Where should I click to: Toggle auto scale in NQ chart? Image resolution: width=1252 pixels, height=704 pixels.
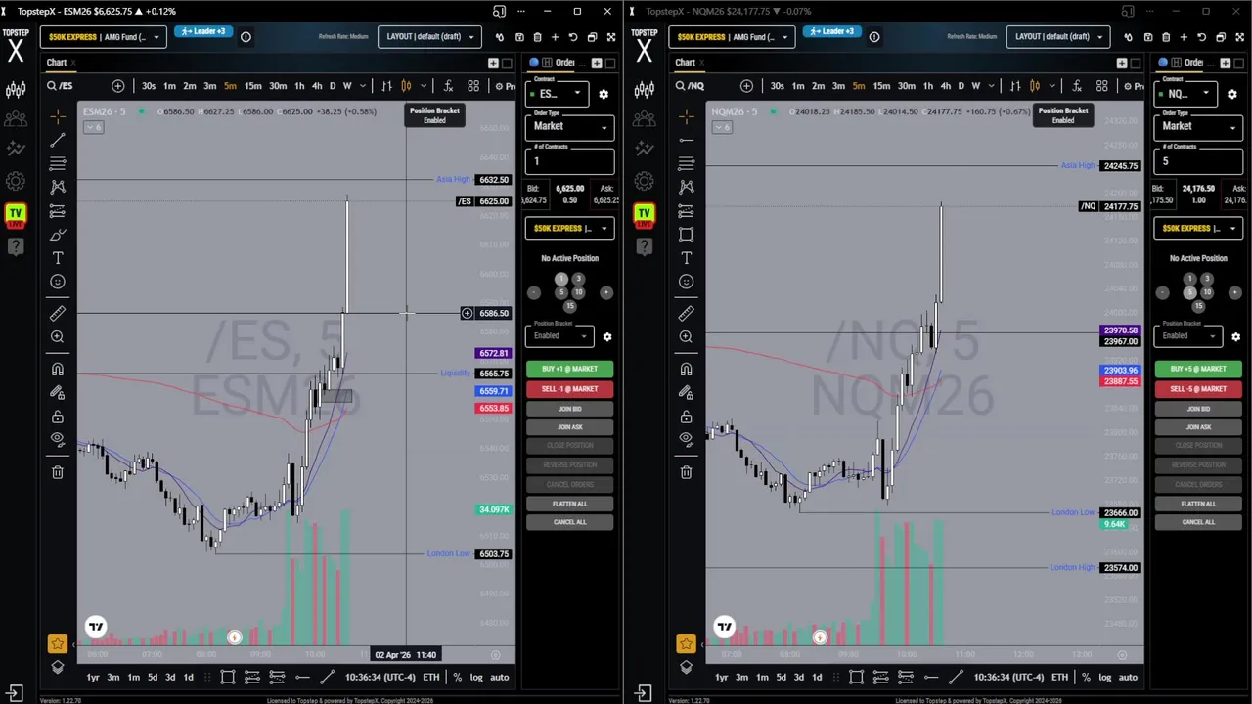tap(1128, 677)
